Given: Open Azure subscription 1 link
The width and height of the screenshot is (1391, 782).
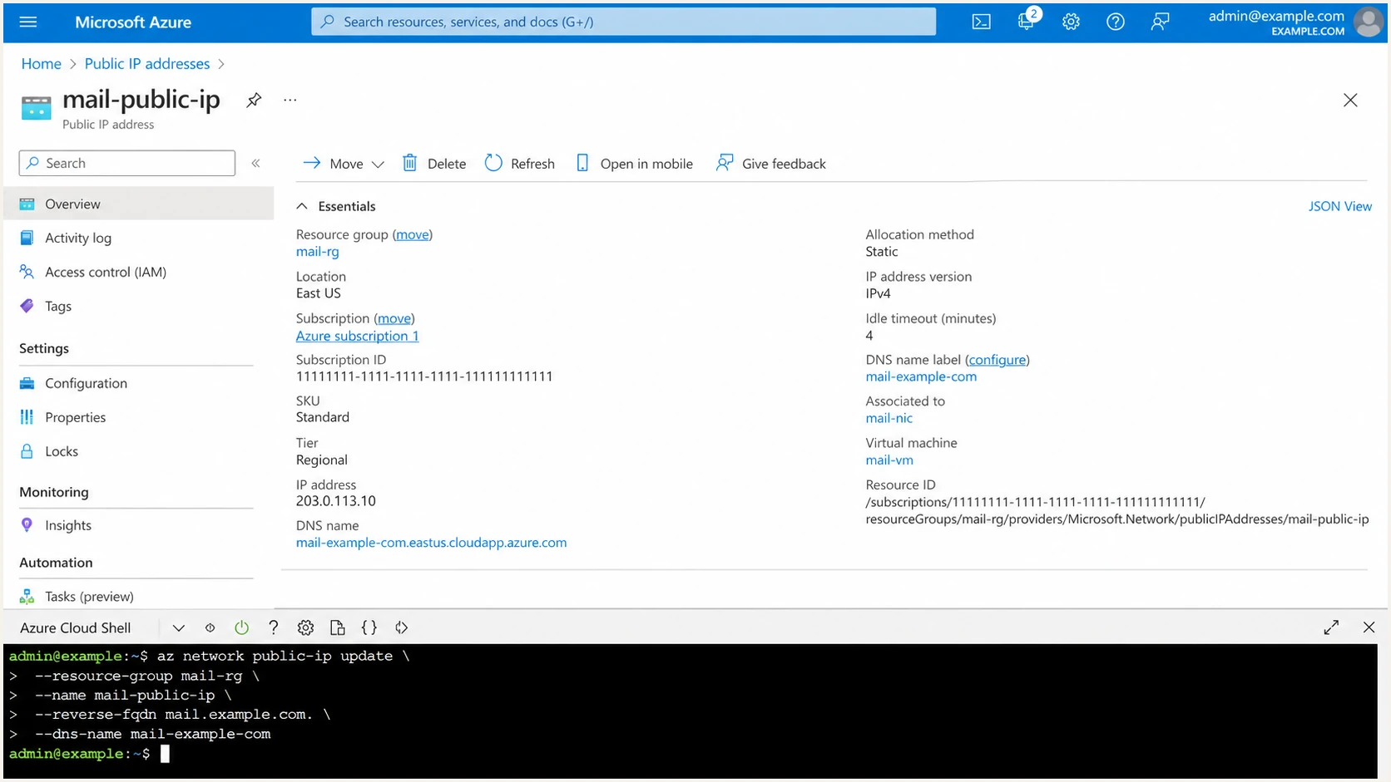Looking at the screenshot, I should (x=357, y=336).
